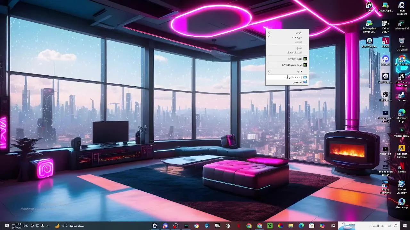Viewport: 410px width, 230px height.
Task: Select the Call of Duty desktop icon
Action: click(386, 27)
